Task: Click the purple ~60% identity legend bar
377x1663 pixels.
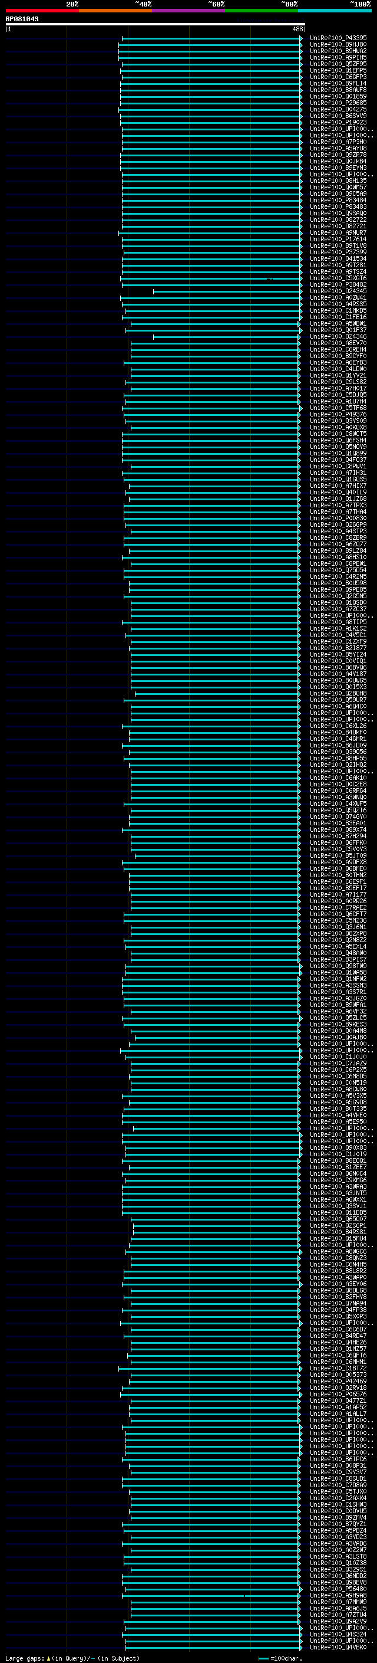Action: pyautogui.click(x=188, y=11)
